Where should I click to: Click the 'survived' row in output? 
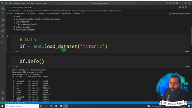30,81
